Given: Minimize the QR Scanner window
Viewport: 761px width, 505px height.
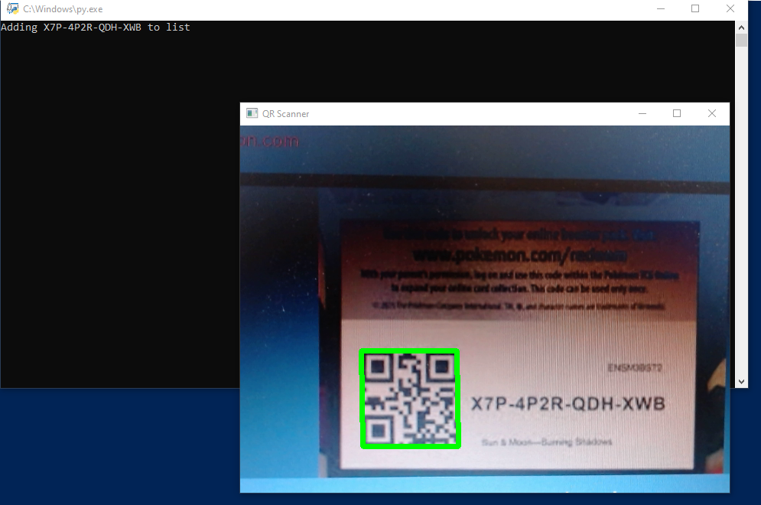Looking at the screenshot, I should (x=642, y=113).
